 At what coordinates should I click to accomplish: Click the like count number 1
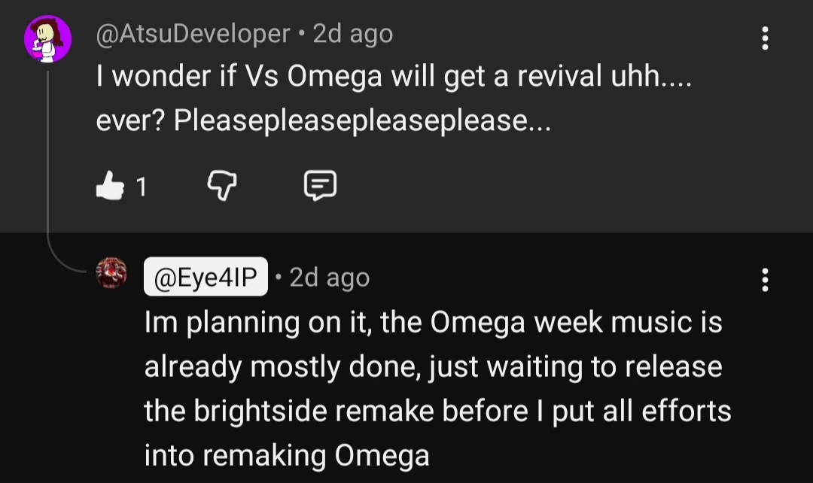[140, 187]
